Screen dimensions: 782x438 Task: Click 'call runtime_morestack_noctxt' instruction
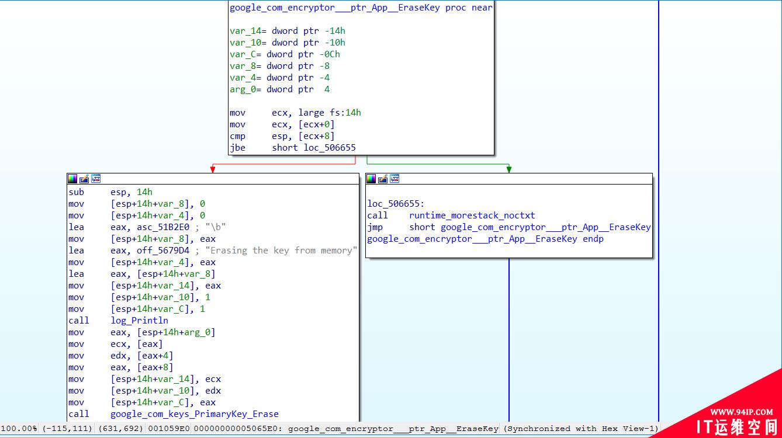pyautogui.click(x=451, y=215)
